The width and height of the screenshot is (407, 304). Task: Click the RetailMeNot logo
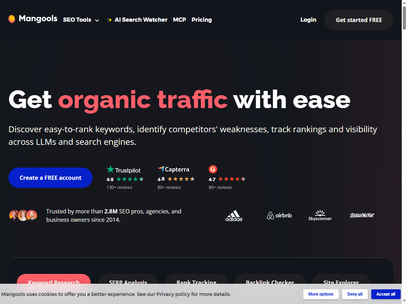[362, 215]
